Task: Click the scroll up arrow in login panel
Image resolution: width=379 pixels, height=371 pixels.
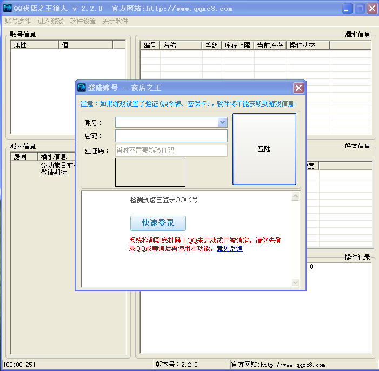Action: (x=295, y=196)
